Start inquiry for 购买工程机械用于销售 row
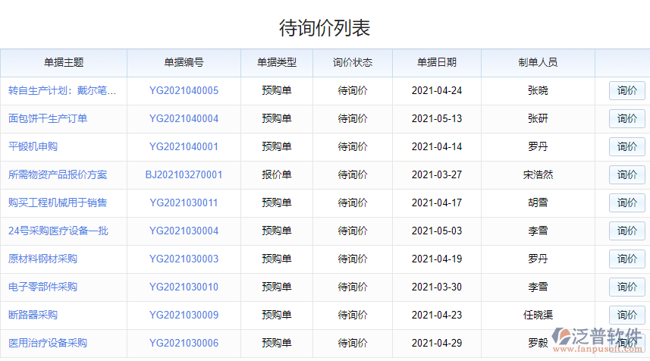This screenshot has width=650, height=361. coord(626,202)
